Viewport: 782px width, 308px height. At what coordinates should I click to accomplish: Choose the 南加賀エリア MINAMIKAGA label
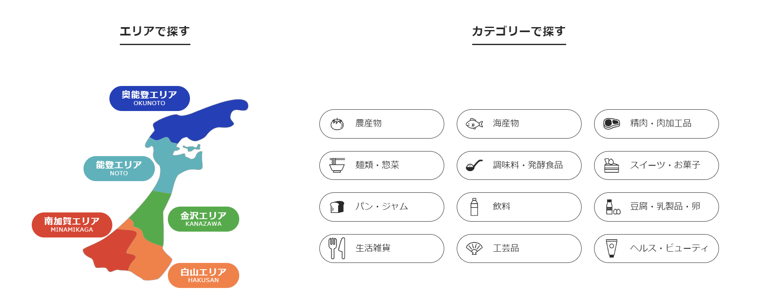(x=72, y=225)
